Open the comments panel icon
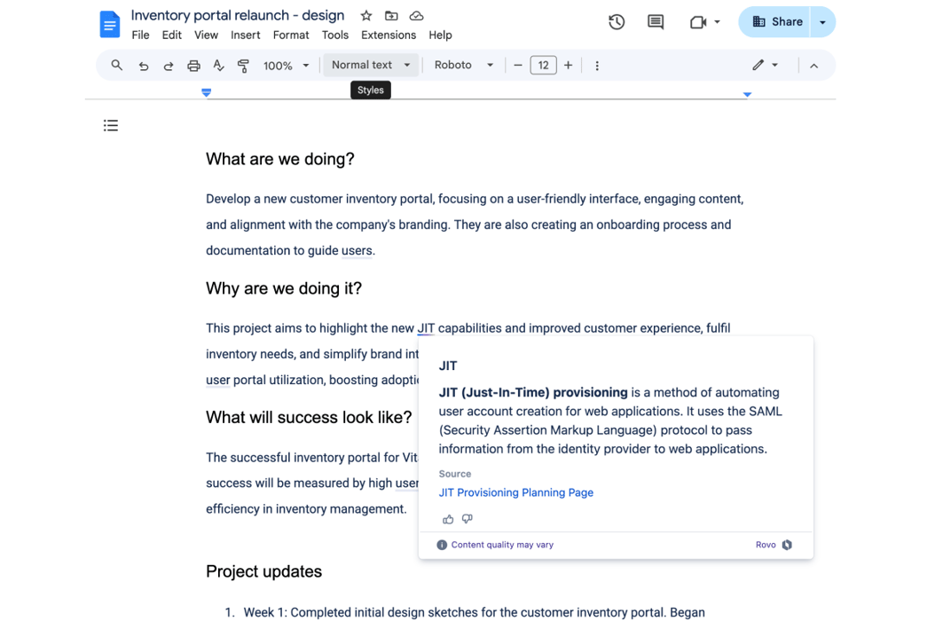 (656, 22)
